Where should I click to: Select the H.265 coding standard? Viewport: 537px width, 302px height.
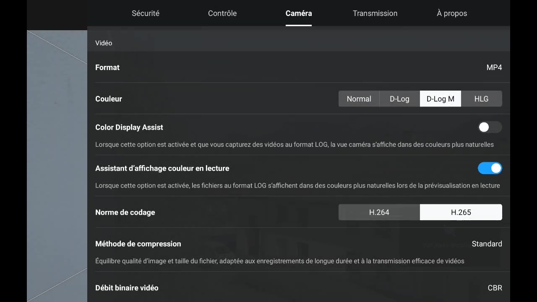click(x=461, y=212)
